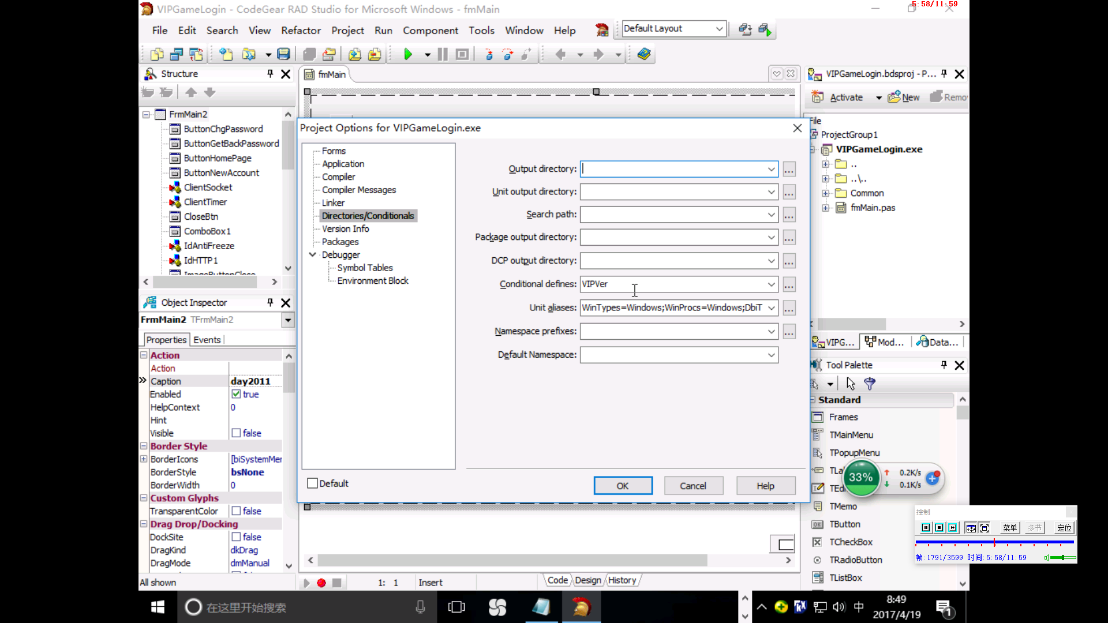Image resolution: width=1108 pixels, height=623 pixels.
Task: Edit Conditional defines with ellipsis button
Action: [789, 285]
